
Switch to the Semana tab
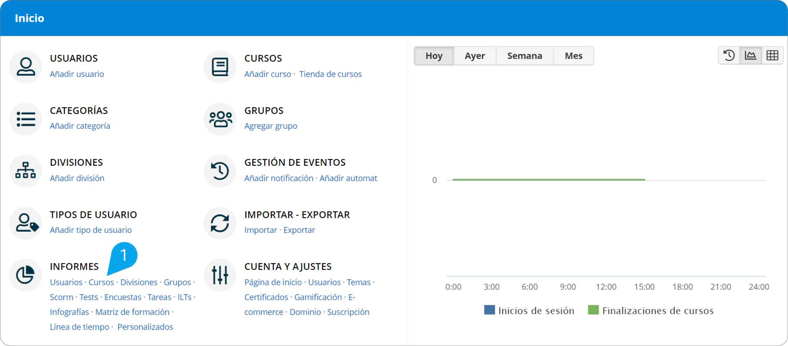click(x=524, y=56)
